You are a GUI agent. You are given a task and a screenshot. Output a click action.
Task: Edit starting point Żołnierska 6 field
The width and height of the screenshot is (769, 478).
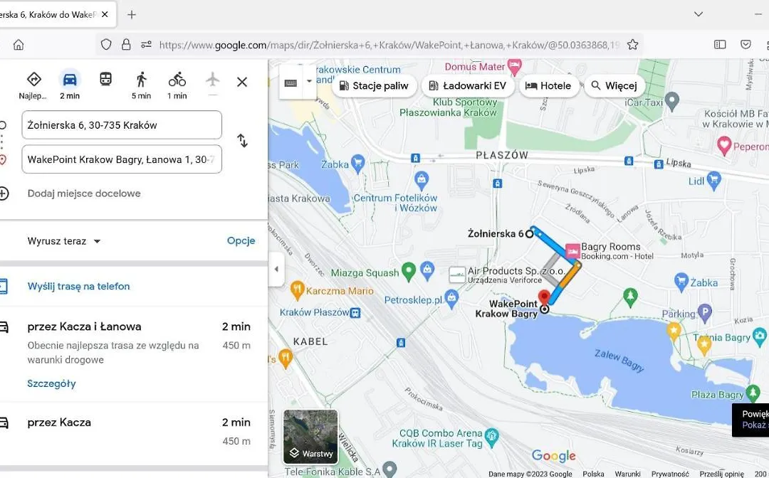(x=122, y=125)
